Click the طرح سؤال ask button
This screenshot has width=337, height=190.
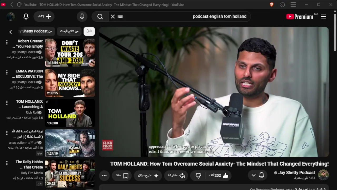pos(148,175)
